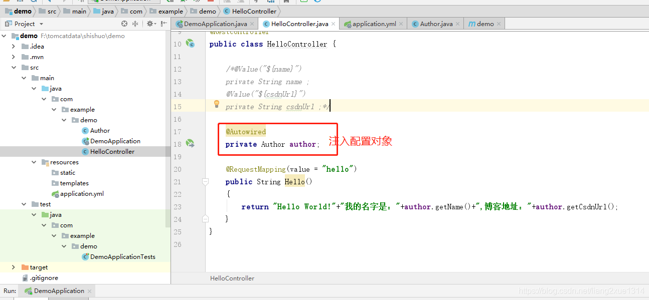This screenshot has height=300, width=649.
Task: Select DemoApplicationTests in project tree
Action: (x=123, y=257)
